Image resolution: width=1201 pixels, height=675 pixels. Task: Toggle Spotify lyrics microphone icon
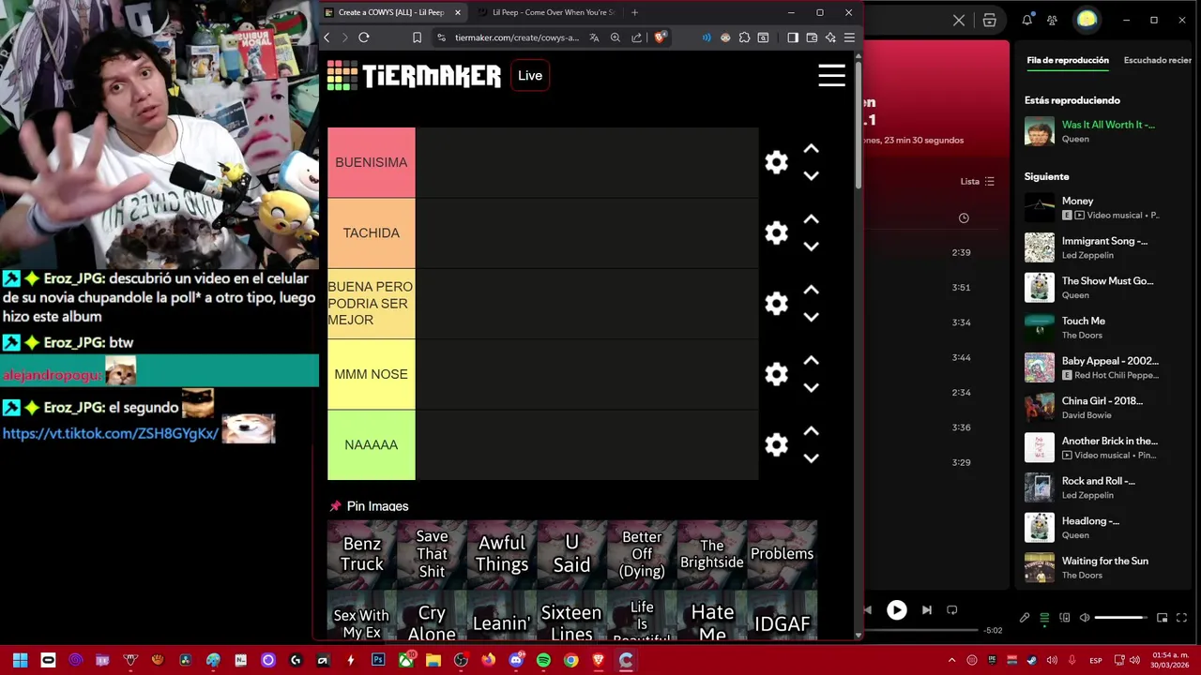pos(1025,618)
